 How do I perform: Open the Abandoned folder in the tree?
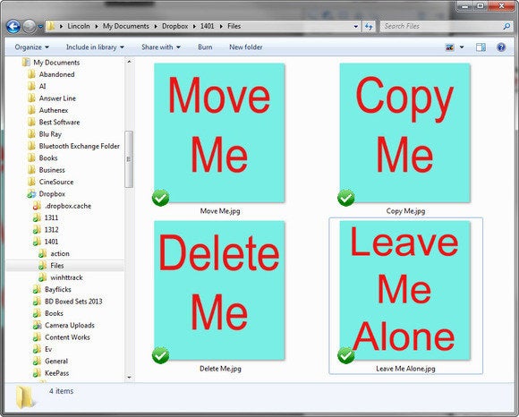pyautogui.click(x=56, y=74)
